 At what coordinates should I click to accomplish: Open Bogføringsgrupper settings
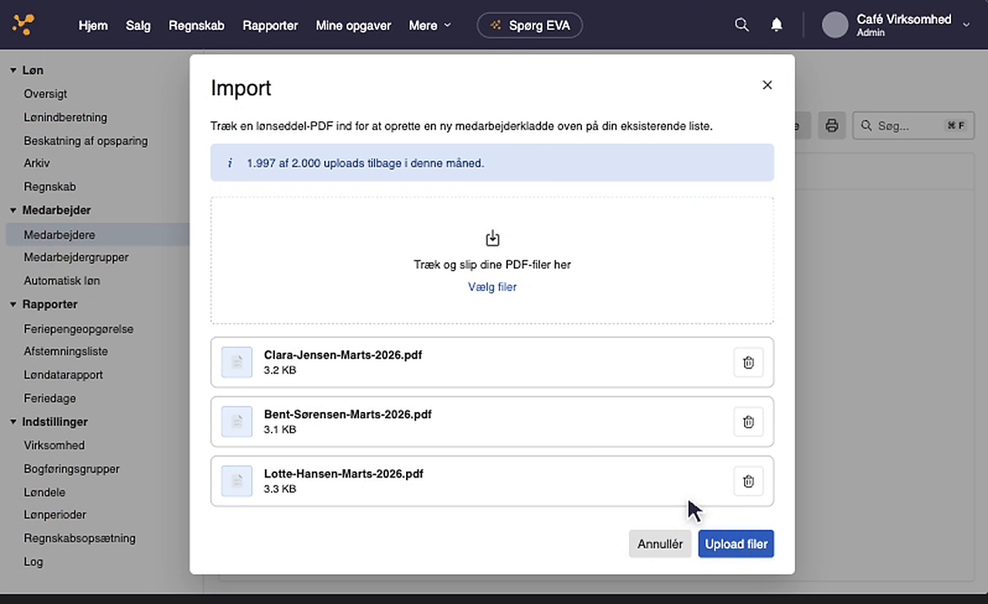72,469
